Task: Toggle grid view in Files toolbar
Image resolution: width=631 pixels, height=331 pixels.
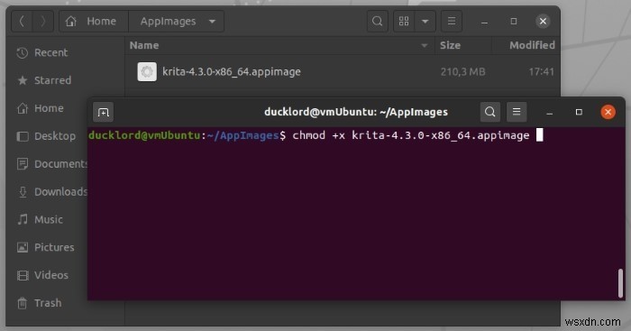Action: click(404, 22)
